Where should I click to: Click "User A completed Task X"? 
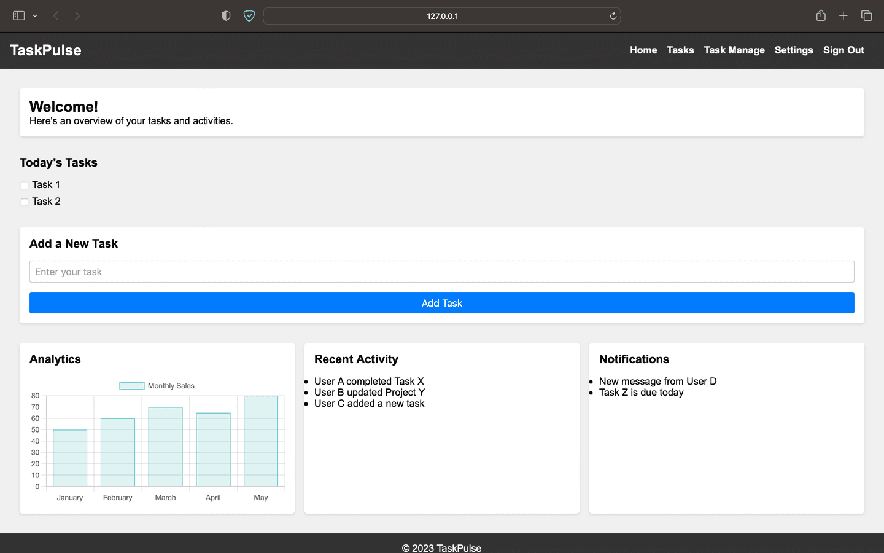[369, 382]
